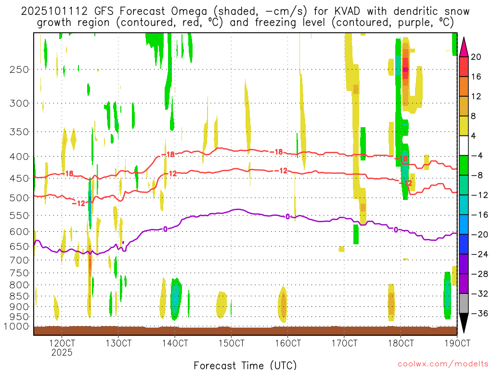Click the 650 pressure level label
The height and width of the screenshot is (370, 493).
[x=19, y=246]
